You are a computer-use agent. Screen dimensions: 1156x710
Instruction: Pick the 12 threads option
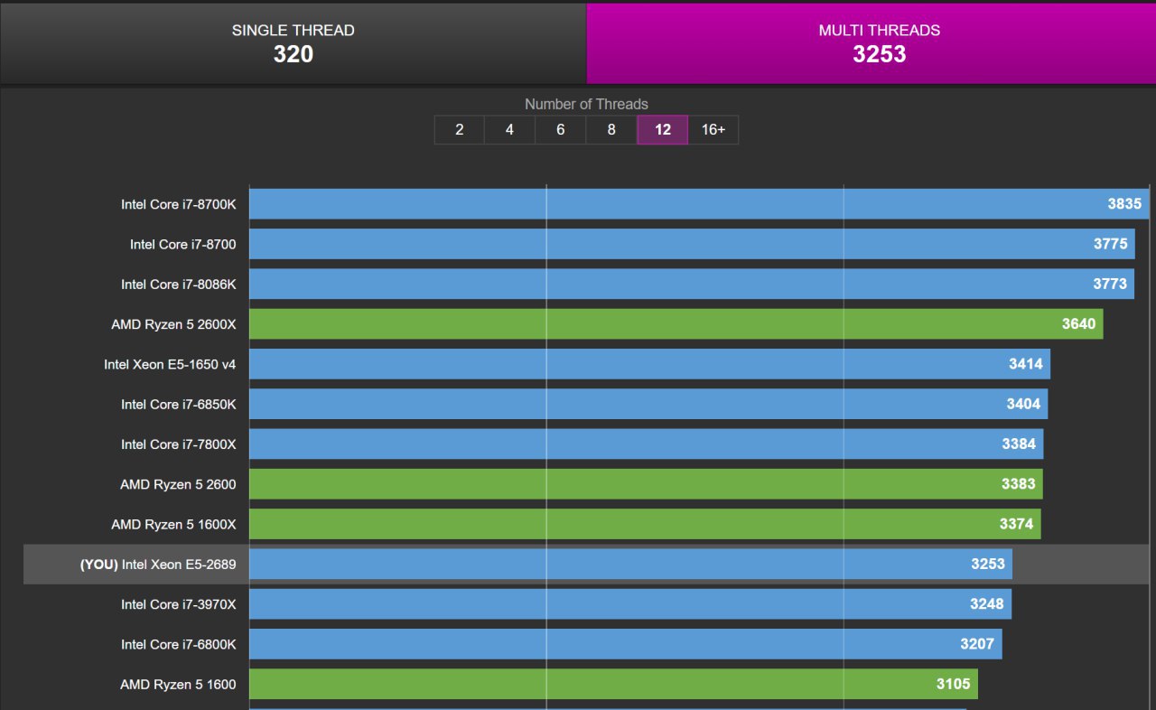coord(663,129)
